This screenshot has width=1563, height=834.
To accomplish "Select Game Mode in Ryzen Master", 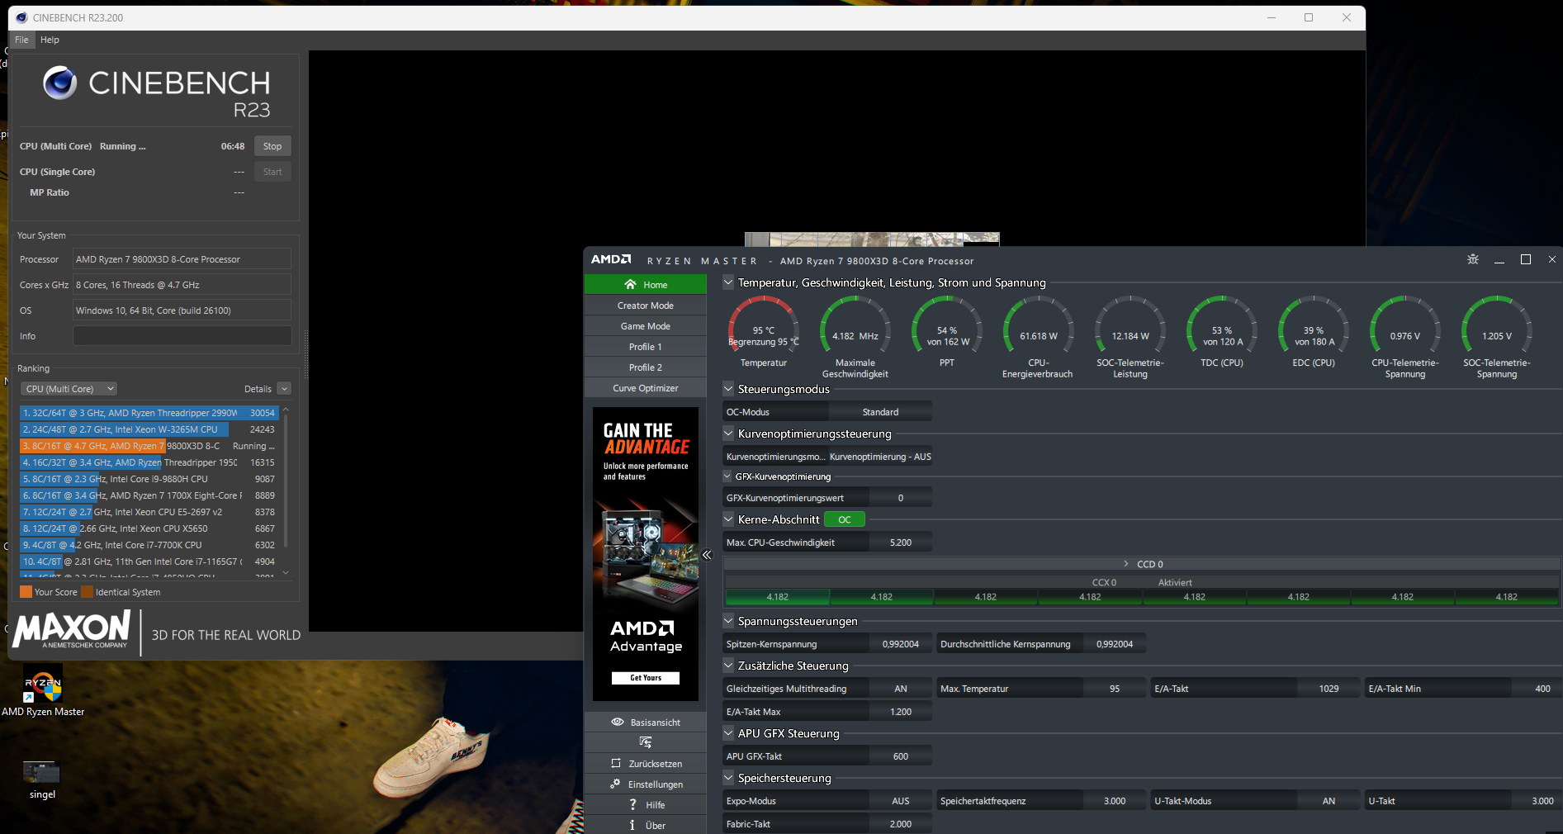I will 645,326.
